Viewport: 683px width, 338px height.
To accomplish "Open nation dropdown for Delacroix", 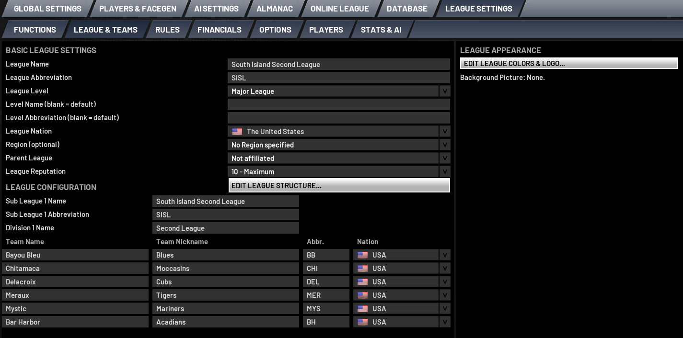I will point(402,282).
